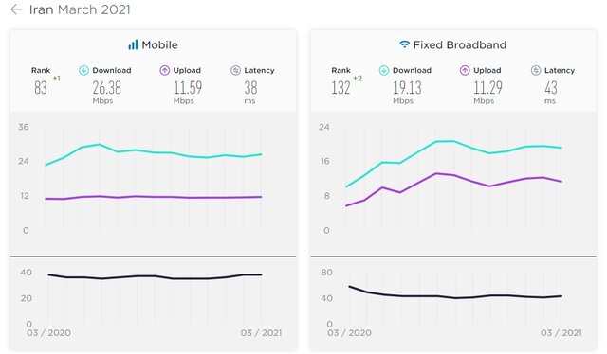Screen dimensions: 607x354
Task: Click the Fixed Broadband wifi icon
Action: pos(404,44)
